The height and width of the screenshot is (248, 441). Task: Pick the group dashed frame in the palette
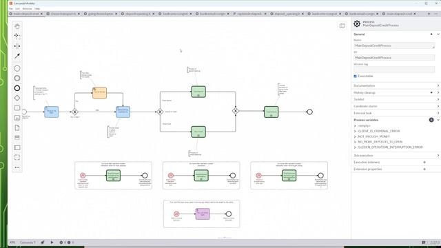click(17, 158)
